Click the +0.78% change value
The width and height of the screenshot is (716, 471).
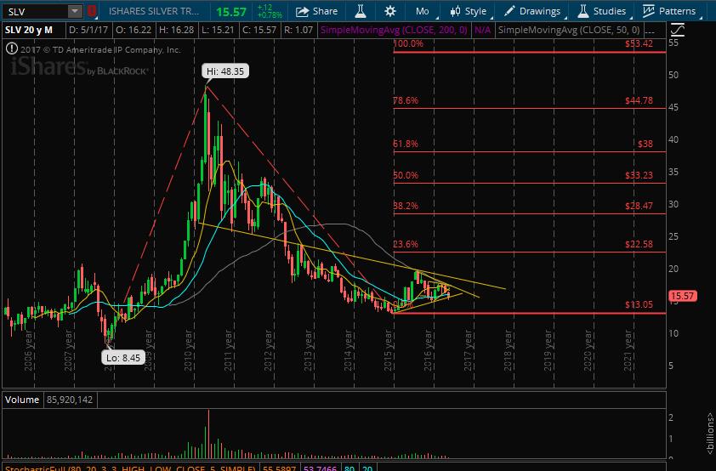pyautogui.click(x=270, y=15)
